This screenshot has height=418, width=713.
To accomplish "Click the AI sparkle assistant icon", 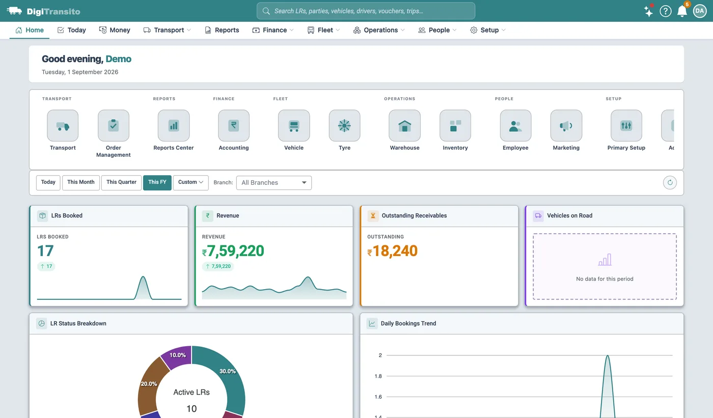I will [648, 11].
